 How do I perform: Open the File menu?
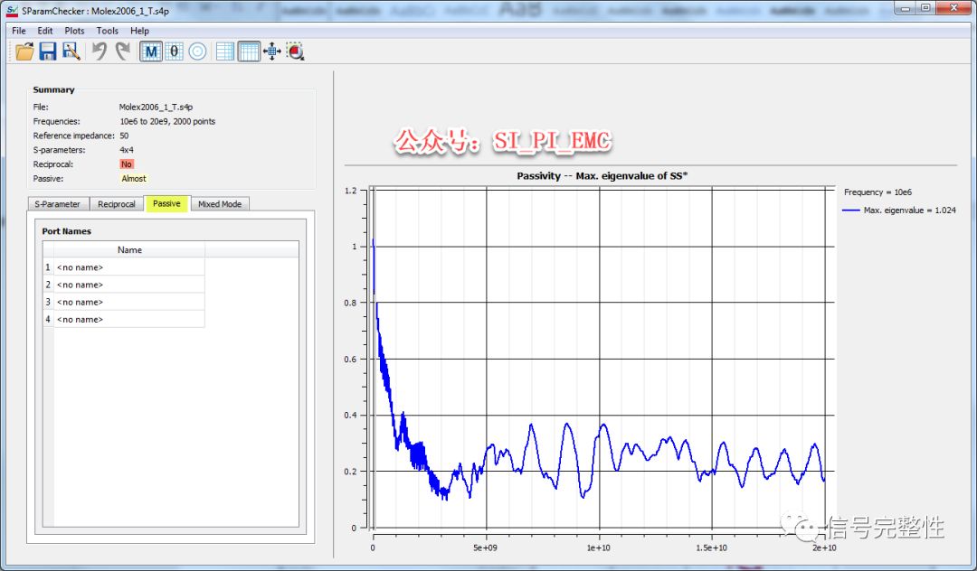point(19,31)
